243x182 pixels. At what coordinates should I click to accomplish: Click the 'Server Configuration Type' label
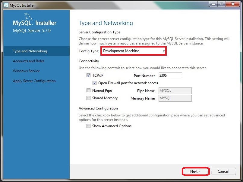point(99,32)
